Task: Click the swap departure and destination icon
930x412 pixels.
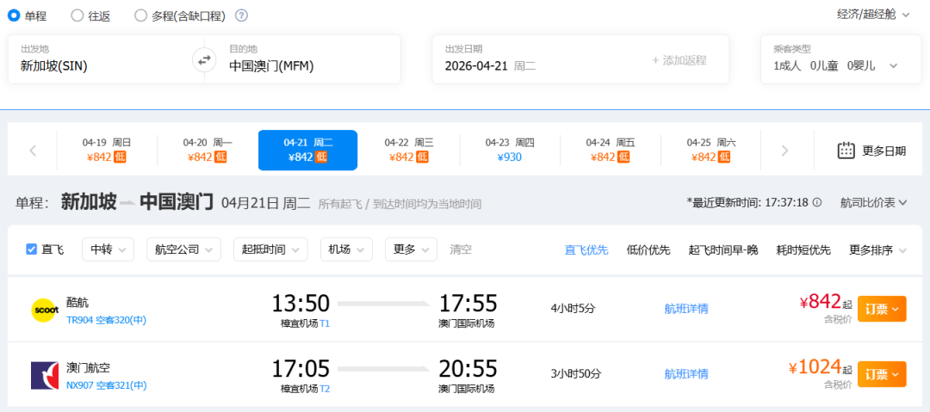Action: pyautogui.click(x=204, y=59)
